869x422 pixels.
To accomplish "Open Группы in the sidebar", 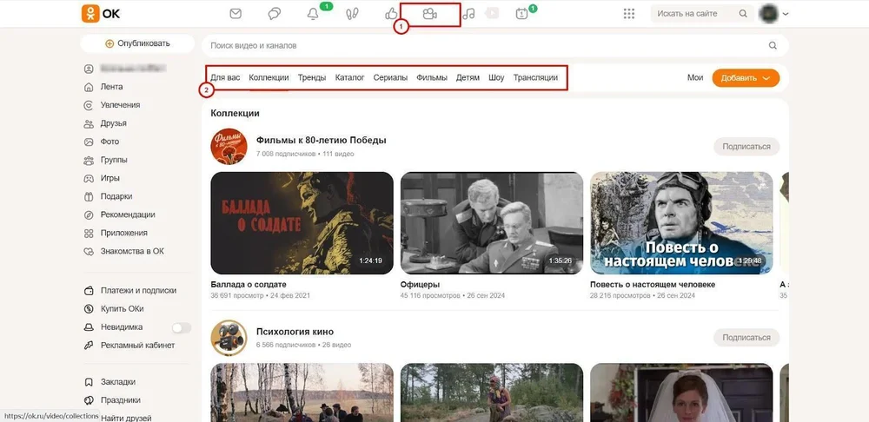I will pos(114,160).
